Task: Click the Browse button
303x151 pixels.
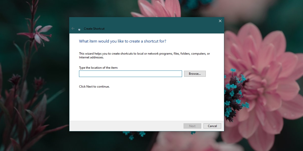Action: tap(195, 73)
